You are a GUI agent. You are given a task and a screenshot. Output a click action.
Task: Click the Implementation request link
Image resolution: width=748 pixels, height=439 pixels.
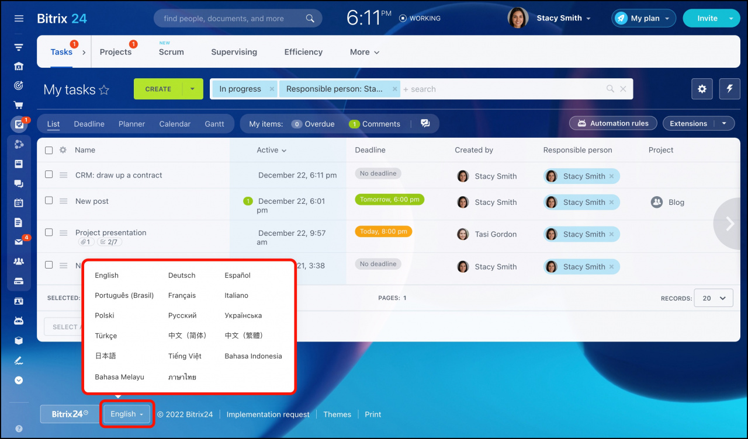(268, 414)
